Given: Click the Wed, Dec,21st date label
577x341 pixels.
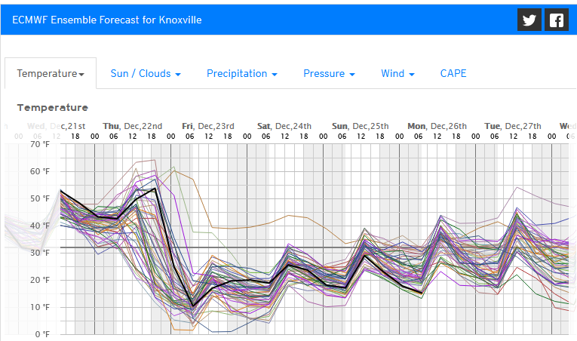Looking at the screenshot, I should click(x=57, y=126).
